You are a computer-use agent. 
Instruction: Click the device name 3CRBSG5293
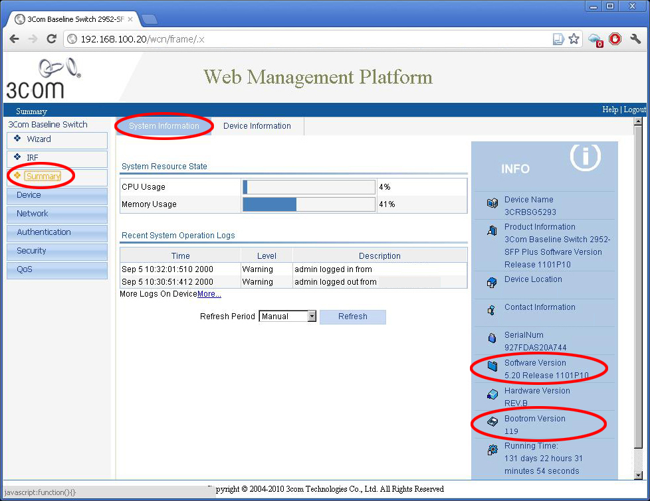(530, 212)
